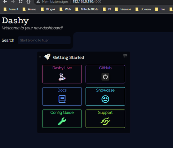The width and height of the screenshot is (173, 148).
Task: Click the green wrench icon
Action: pyautogui.click(x=62, y=121)
